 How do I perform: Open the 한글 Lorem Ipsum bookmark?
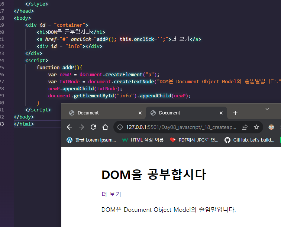[x=91, y=140]
